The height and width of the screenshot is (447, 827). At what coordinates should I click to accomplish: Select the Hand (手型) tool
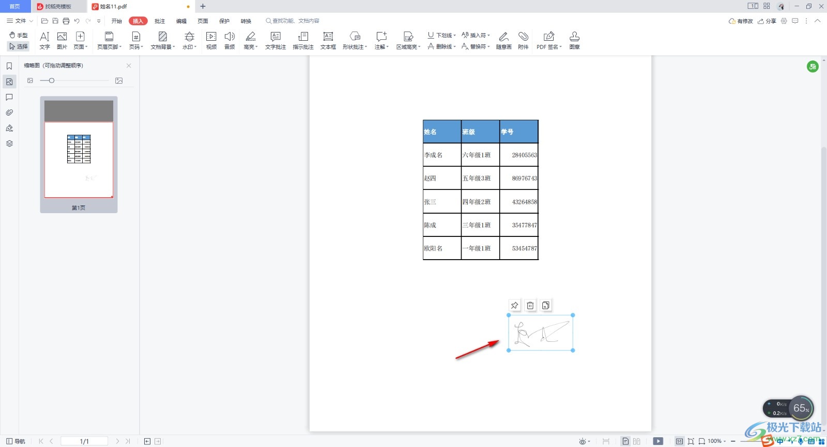tap(19, 35)
